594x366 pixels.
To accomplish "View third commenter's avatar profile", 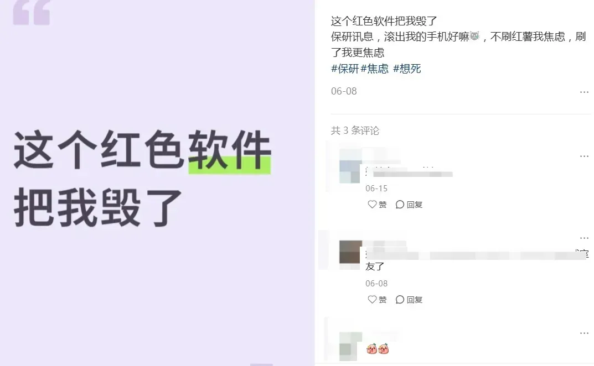I will pos(350,346).
